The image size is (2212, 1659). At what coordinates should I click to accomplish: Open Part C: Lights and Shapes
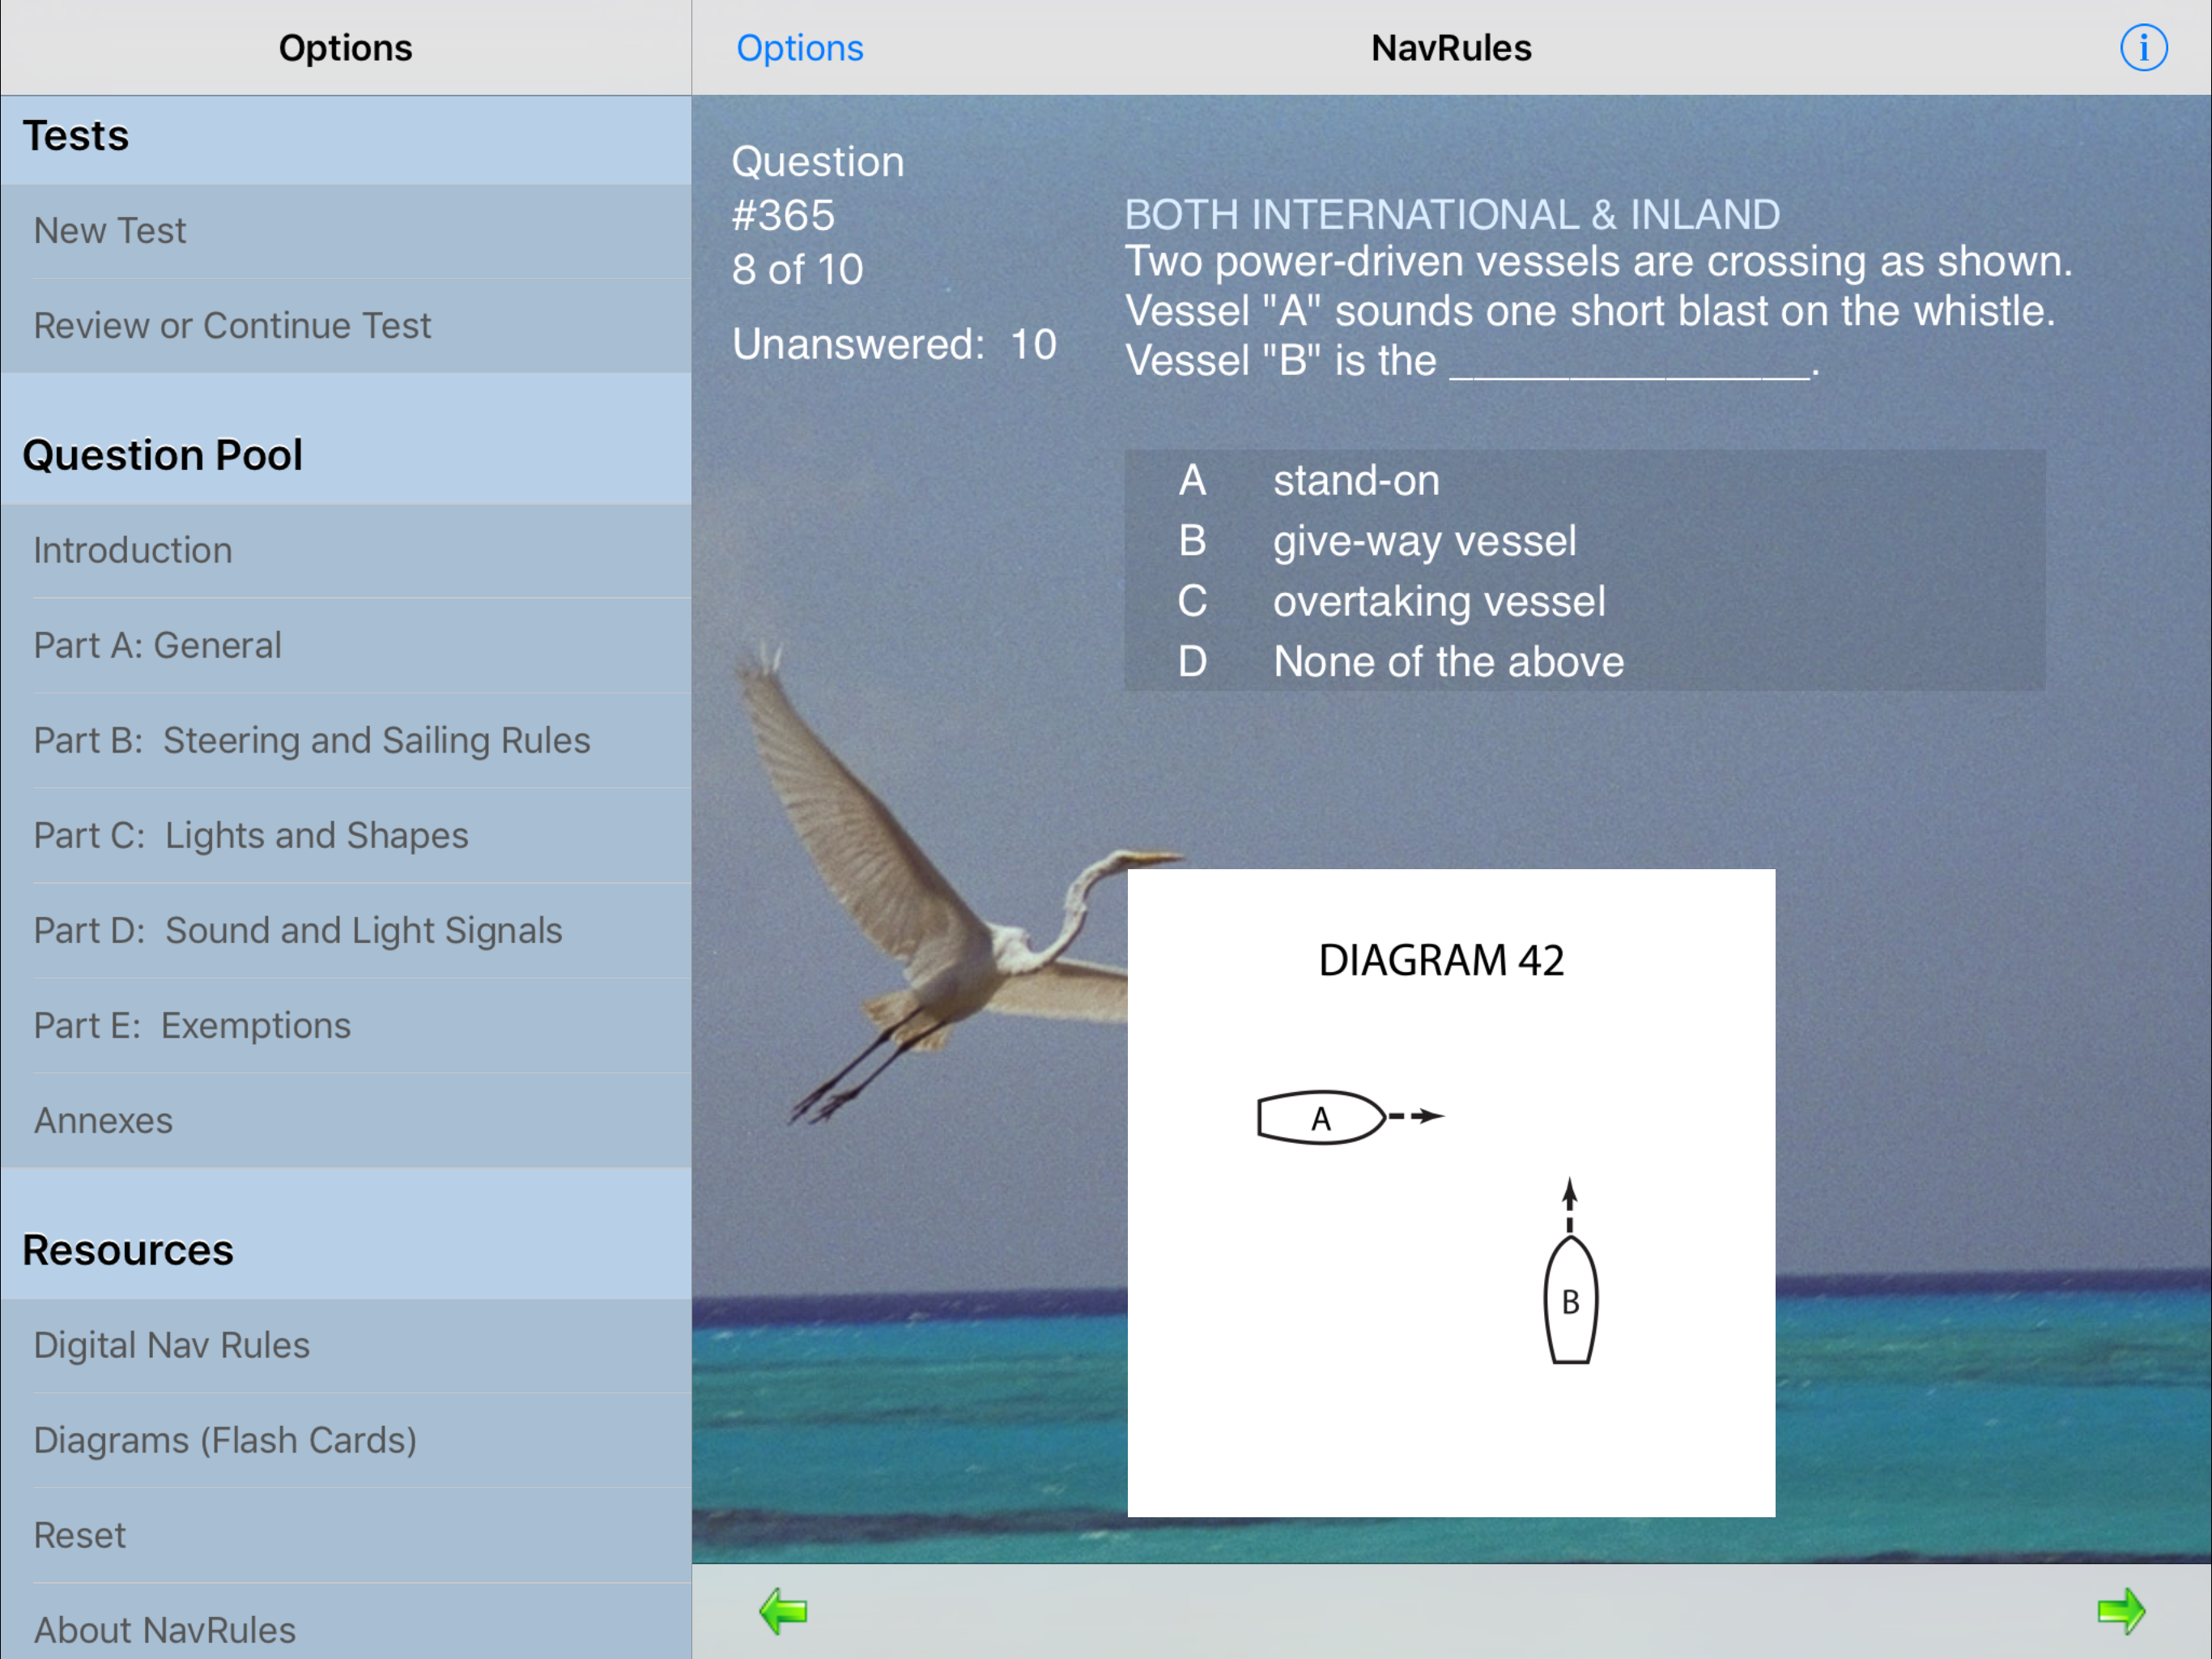[x=251, y=835]
